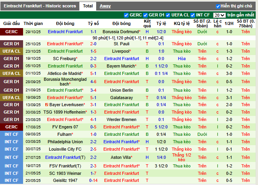Click the GER D1 badge on St. Pauli row
The height and width of the screenshot is (185, 258).
tap(11, 44)
